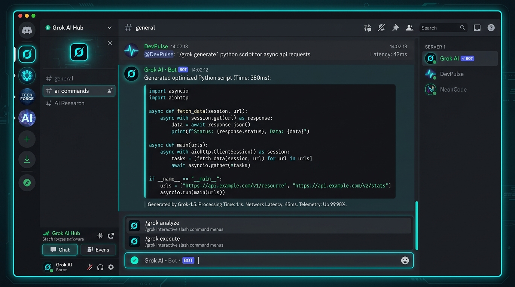Viewport: 515px width, 287px height.
Task: Click the DevPulse username in chat
Action: coord(156,46)
